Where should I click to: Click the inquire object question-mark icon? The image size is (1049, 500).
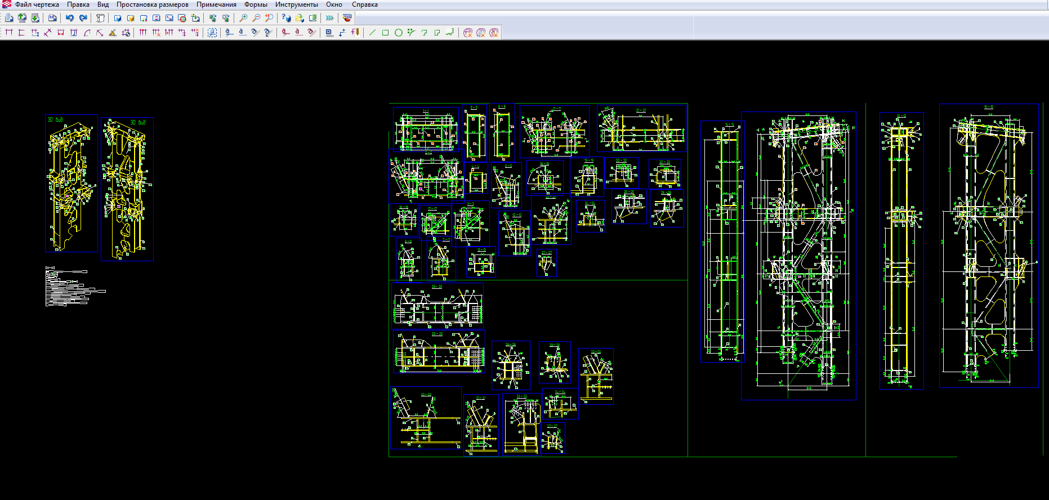tap(286, 18)
